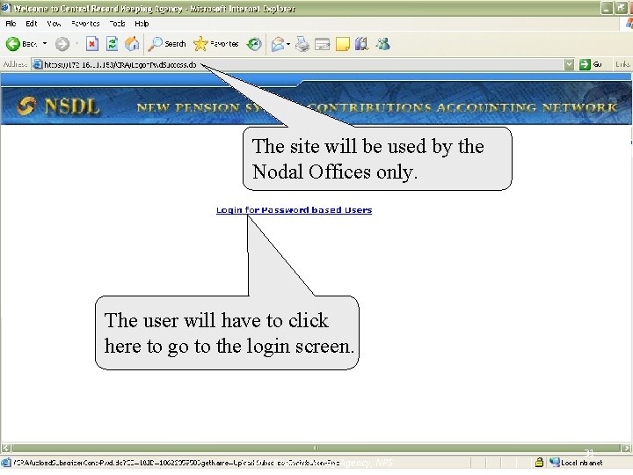Open the Favorites star button

click(x=216, y=44)
